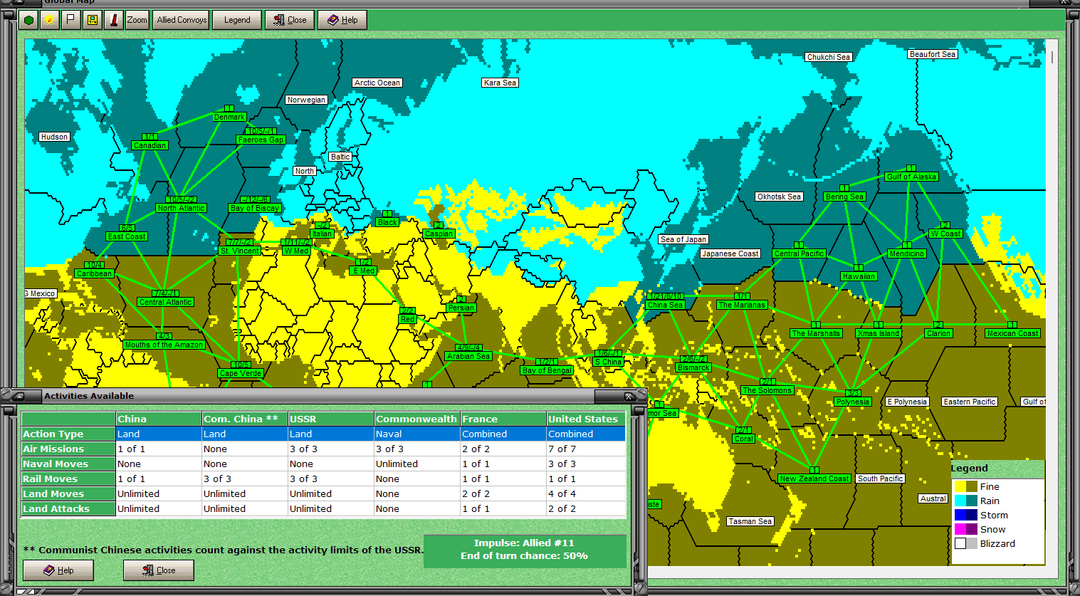
Task: Click the Beaufort Sea map label
Action: [x=933, y=54]
